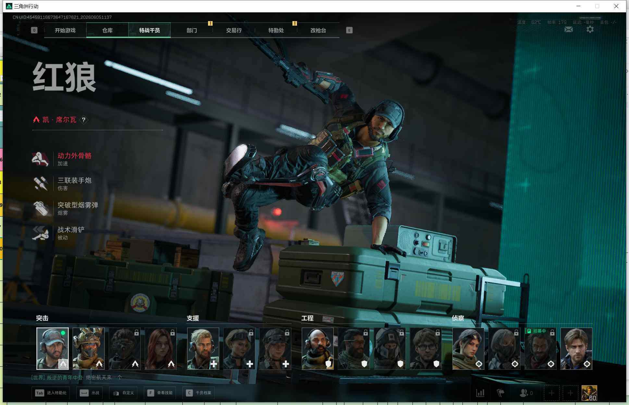This screenshot has width=629, height=405.
Task: Click the 突击 category heading
Action: 42,318
